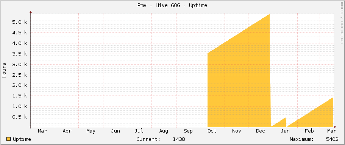The image size is (345, 145).
Task: Click the small January uptime triangle
Action: [x=281, y=124]
